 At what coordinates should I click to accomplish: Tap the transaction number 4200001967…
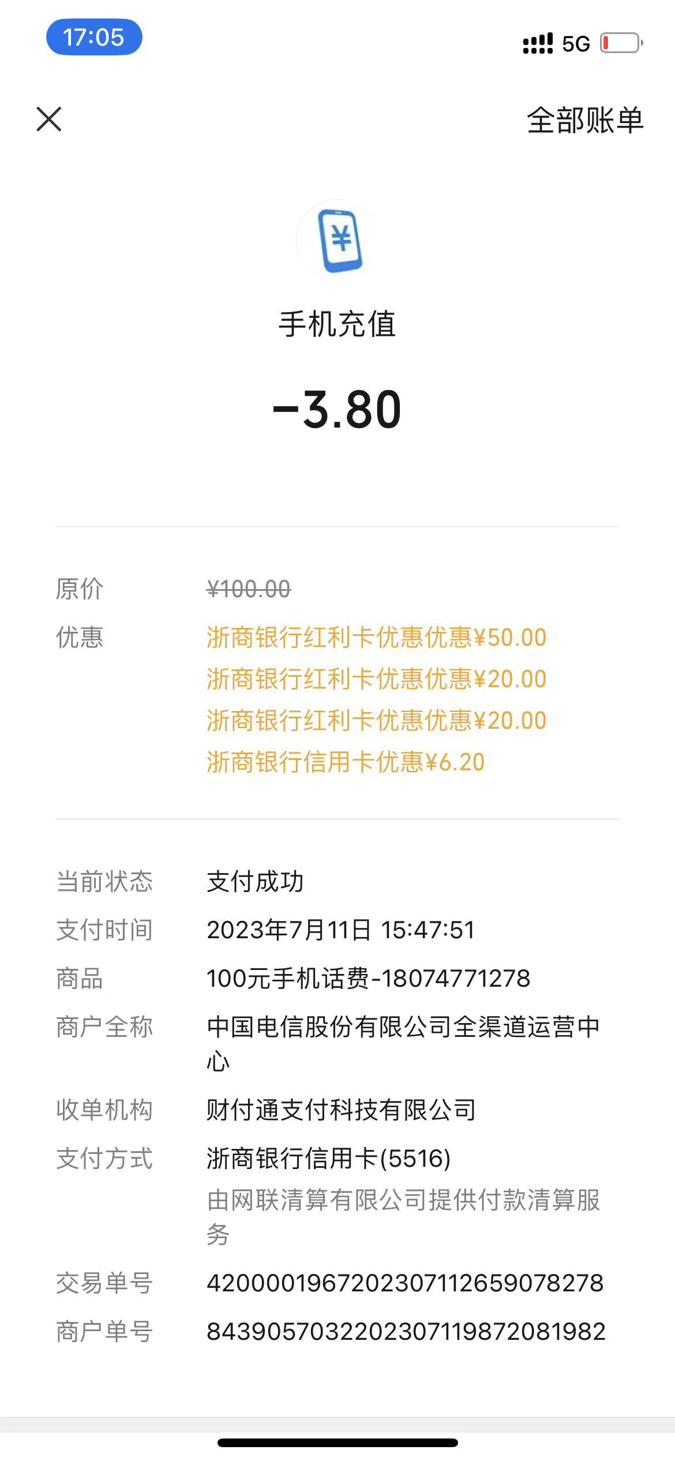(x=405, y=1283)
